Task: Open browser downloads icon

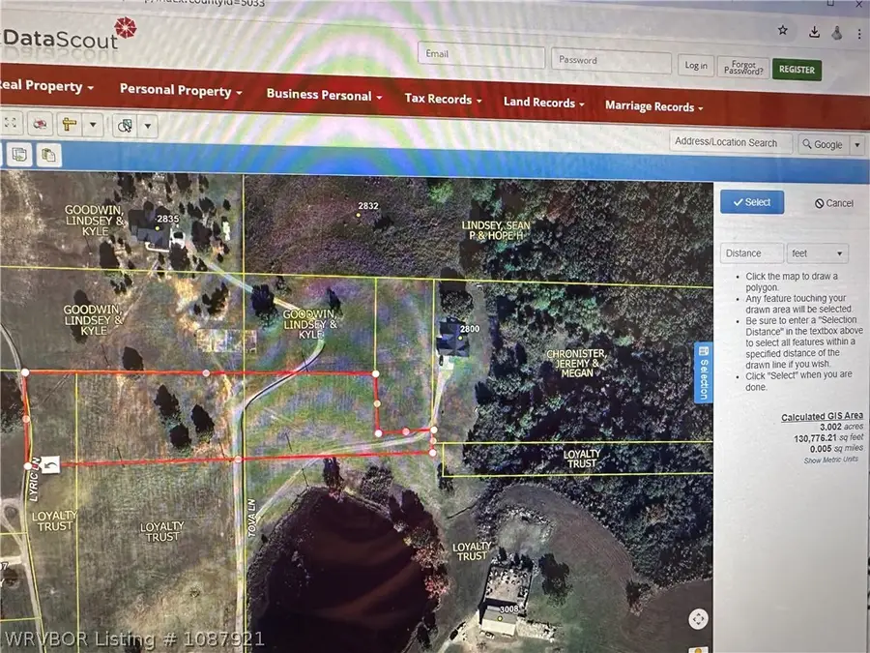Action: 812,33
